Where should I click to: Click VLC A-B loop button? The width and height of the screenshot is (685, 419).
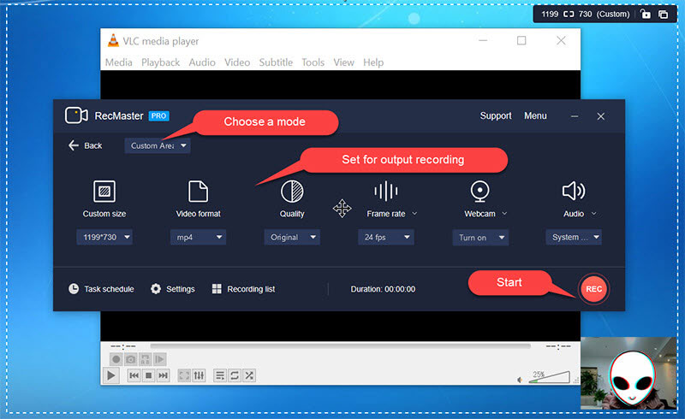pos(145,359)
